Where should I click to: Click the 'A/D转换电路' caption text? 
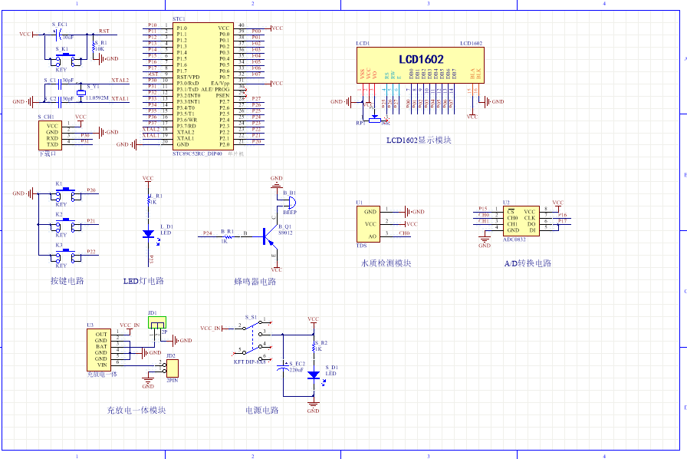528,263
